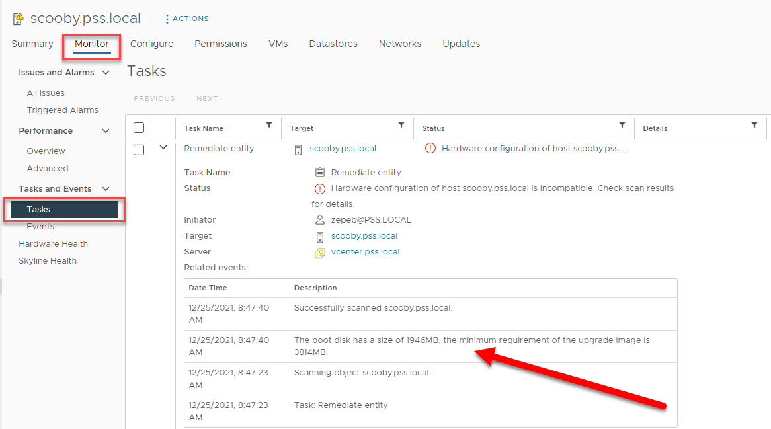
Task: Switch to the Datastores tab
Action: click(333, 44)
